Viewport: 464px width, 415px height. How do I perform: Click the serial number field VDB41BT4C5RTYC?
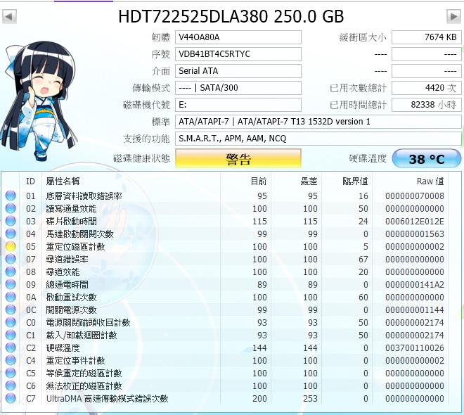pyautogui.click(x=238, y=54)
